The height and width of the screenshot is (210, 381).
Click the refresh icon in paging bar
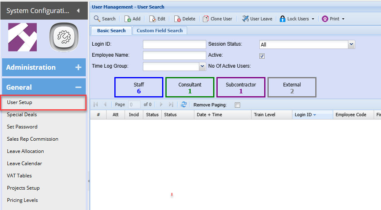tap(184, 104)
